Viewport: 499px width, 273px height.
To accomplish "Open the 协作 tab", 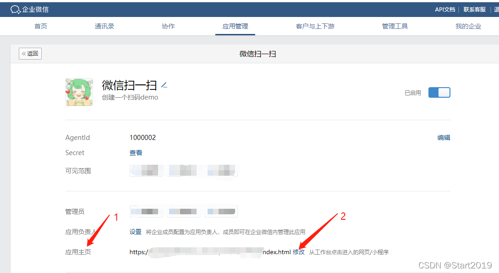I will (x=168, y=26).
